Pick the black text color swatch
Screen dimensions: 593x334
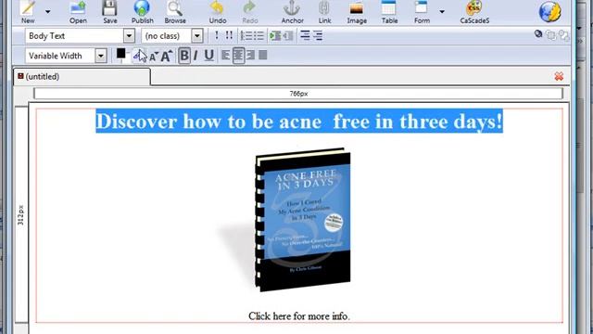click(x=120, y=54)
